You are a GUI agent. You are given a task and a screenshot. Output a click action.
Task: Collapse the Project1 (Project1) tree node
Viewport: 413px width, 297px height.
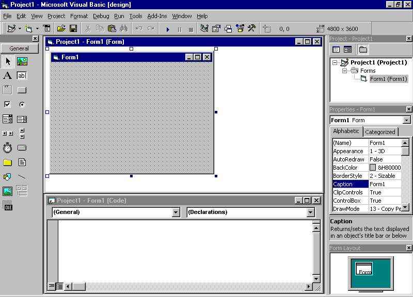(x=335, y=62)
